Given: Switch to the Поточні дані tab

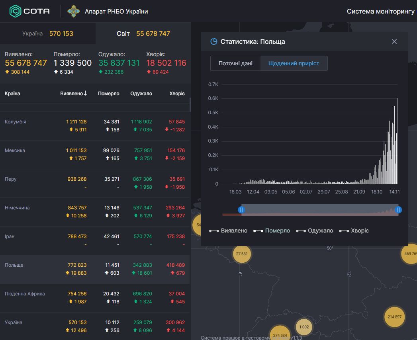Looking at the screenshot, I should [x=235, y=63].
